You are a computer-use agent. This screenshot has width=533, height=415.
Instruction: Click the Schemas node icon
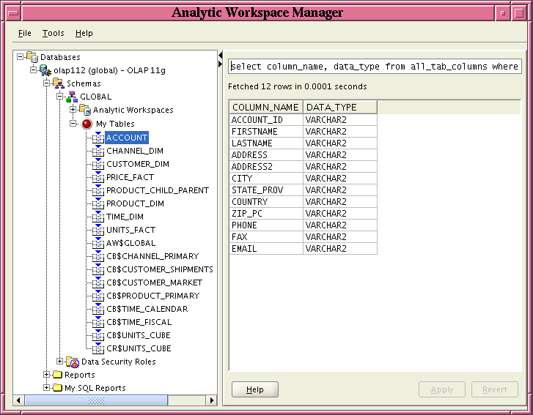(59, 83)
